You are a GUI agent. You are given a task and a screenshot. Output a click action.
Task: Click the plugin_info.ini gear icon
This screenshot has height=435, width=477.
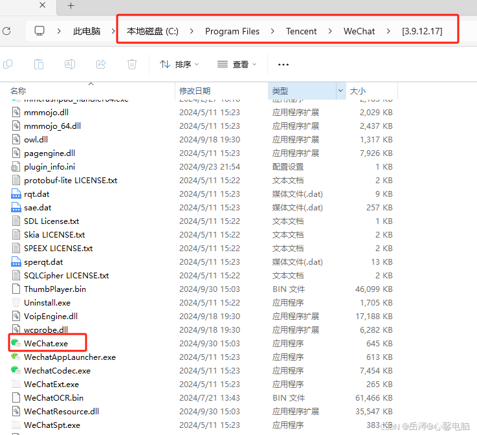16,167
